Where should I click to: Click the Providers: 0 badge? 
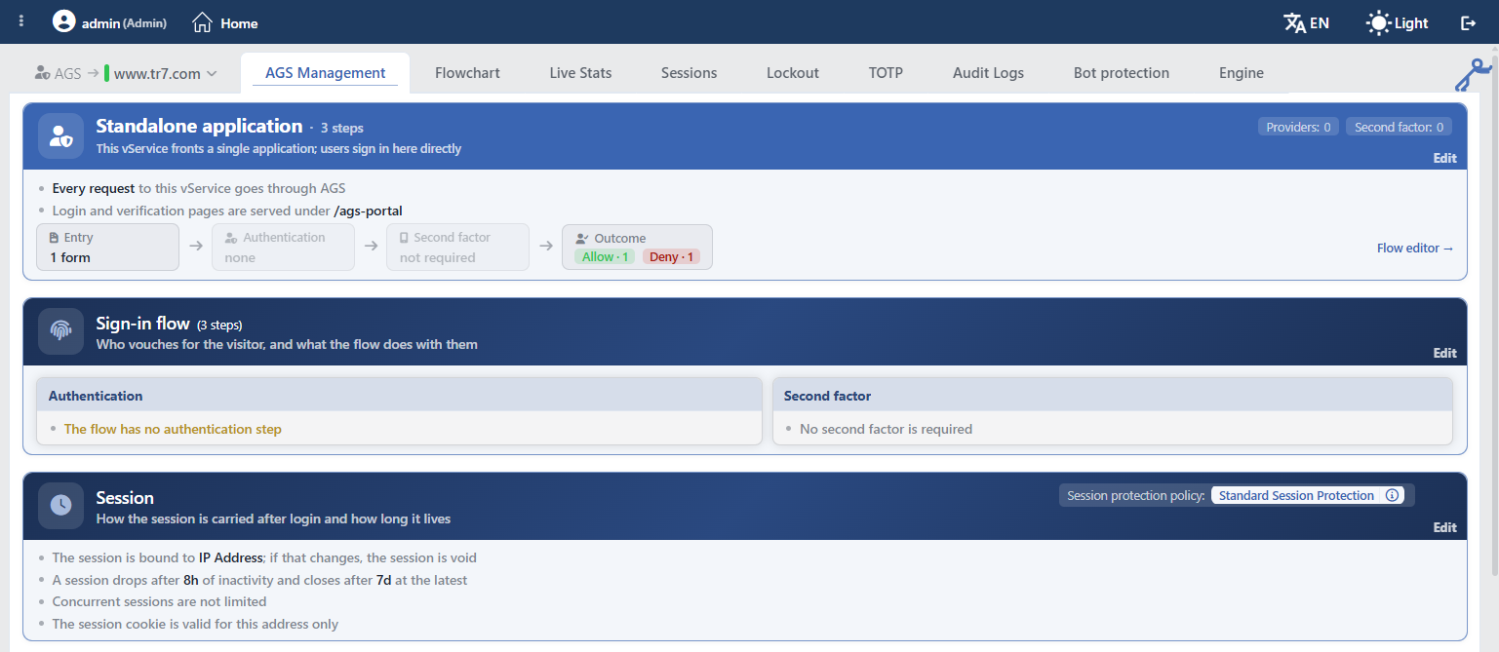coord(1298,127)
